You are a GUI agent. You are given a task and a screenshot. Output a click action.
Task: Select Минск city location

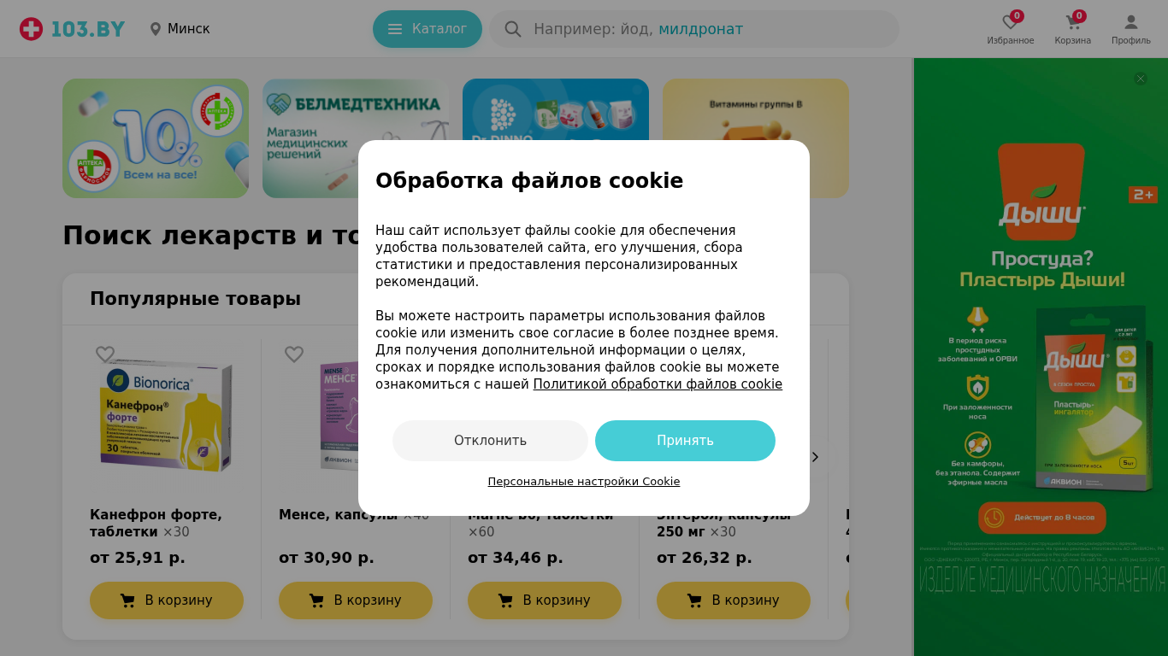click(x=180, y=29)
